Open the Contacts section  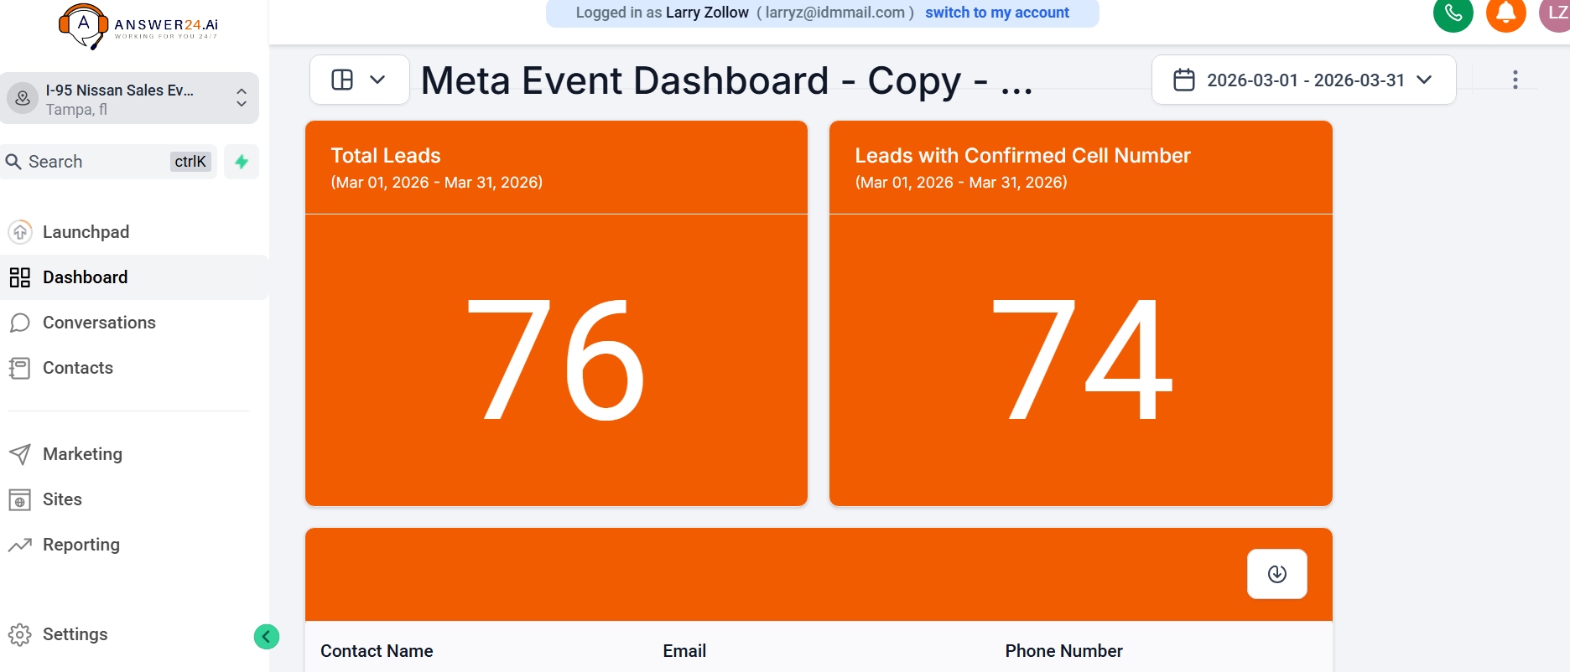click(77, 368)
